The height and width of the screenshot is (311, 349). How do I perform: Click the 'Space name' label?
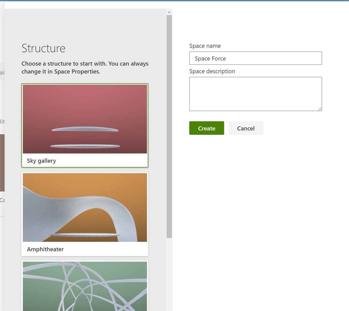coord(205,46)
